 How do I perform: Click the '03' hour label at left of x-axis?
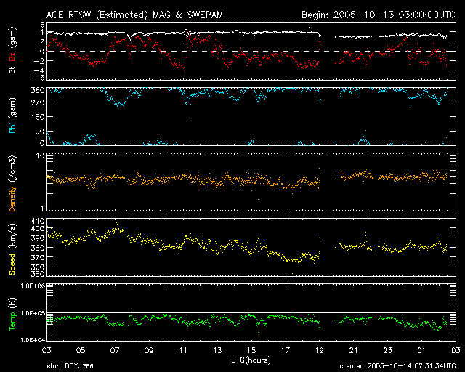46,351
